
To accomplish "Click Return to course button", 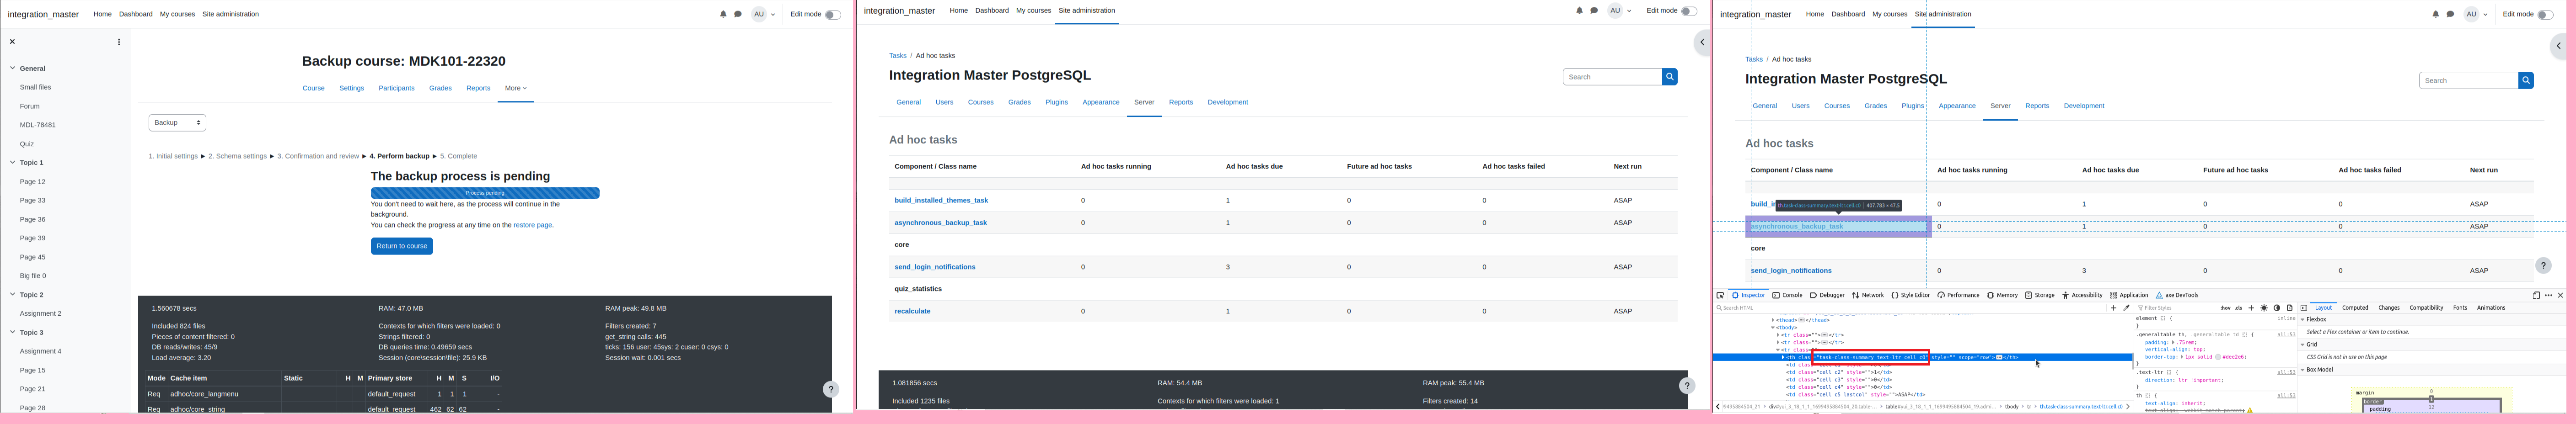I will pos(401,246).
